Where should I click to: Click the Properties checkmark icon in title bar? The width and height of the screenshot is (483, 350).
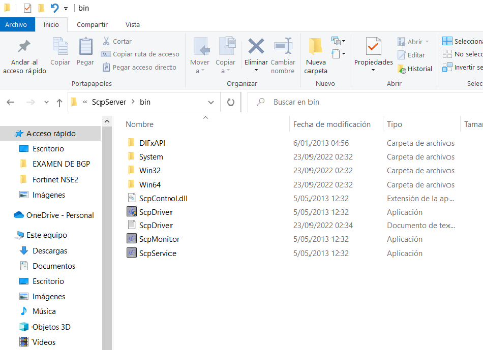pyautogui.click(x=27, y=8)
